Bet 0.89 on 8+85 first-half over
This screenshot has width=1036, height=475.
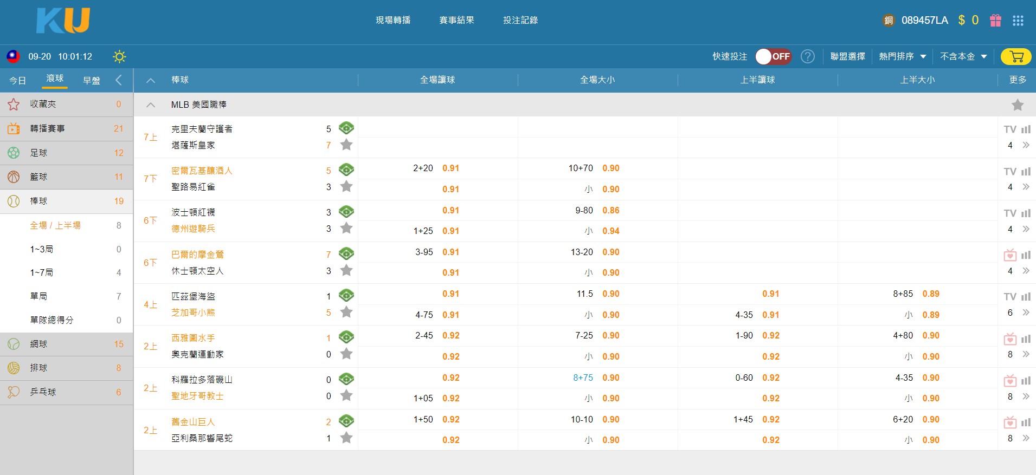pos(931,294)
